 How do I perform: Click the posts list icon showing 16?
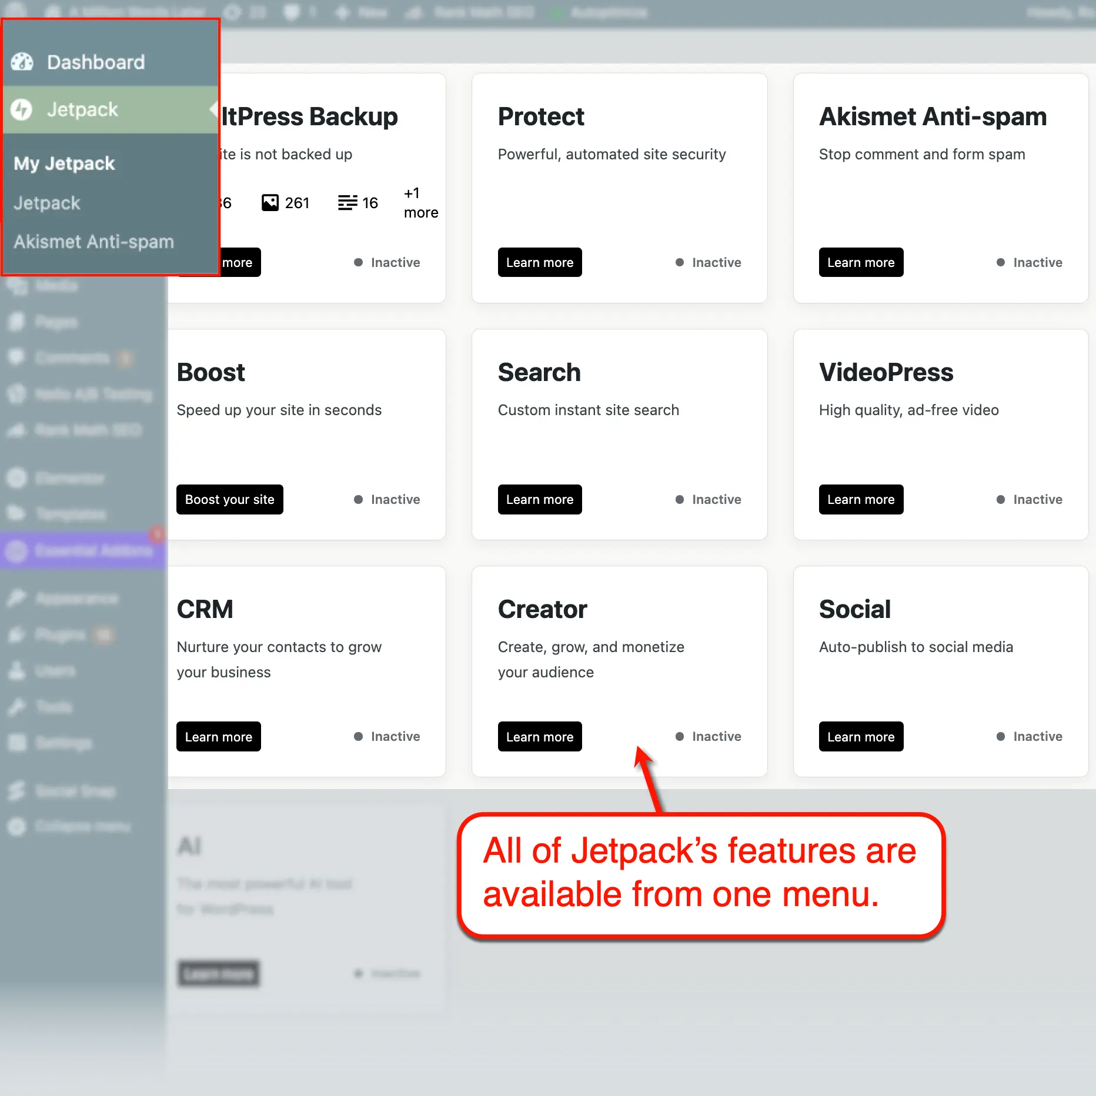point(347,203)
